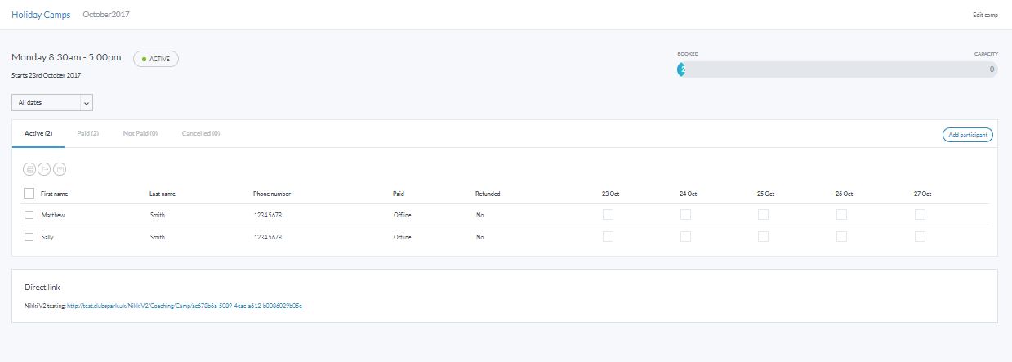Mark Matthew's attendance for 25 Oct
Viewport: 1012px width, 362px height.
[763, 215]
